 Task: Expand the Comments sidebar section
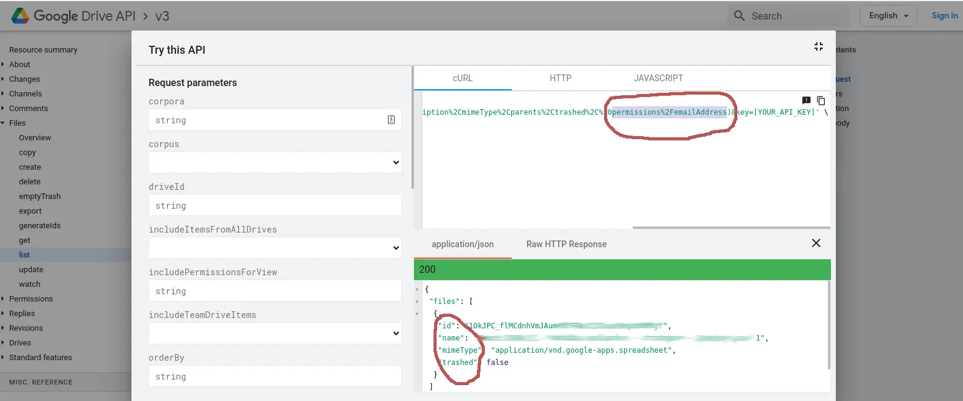click(x=3, y=108)
